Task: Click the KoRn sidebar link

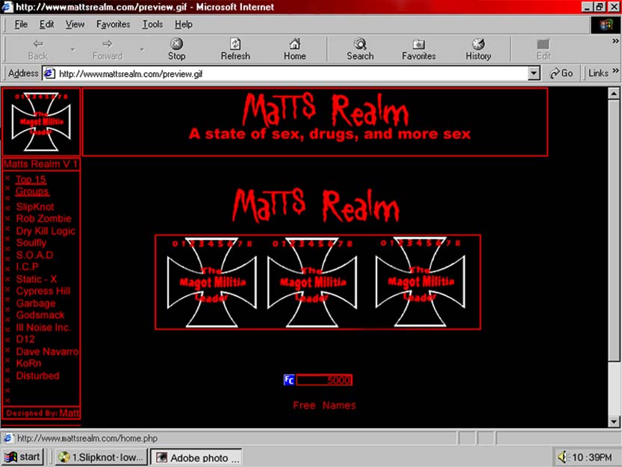Action: tap(28, 363)
